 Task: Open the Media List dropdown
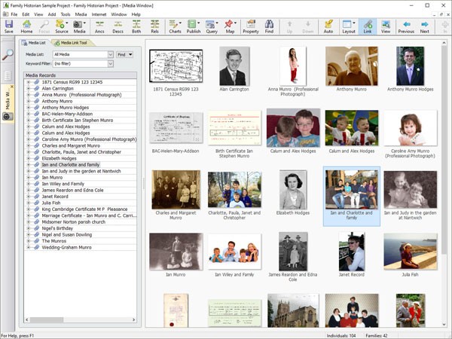pos(111,55)
